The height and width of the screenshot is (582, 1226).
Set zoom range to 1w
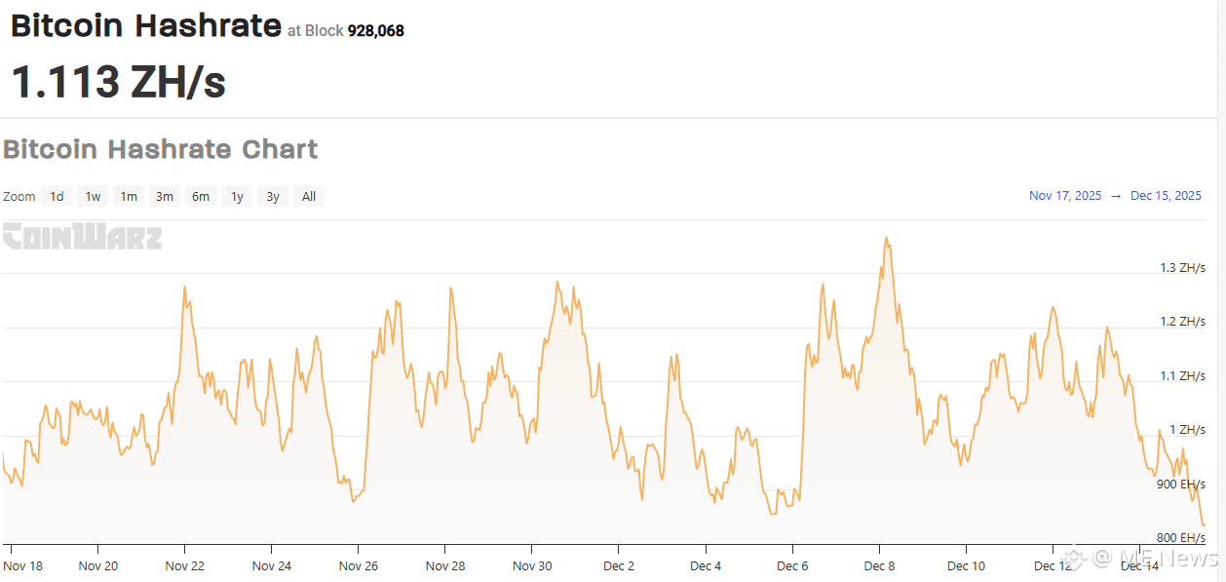click(x=93, y=196)
